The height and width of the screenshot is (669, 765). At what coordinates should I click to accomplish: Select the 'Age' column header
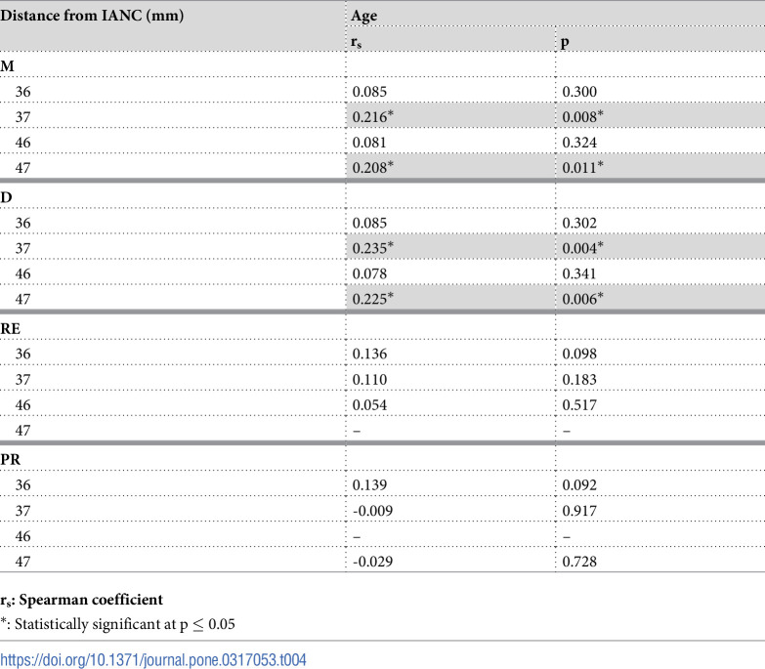[x=364, y=16]
